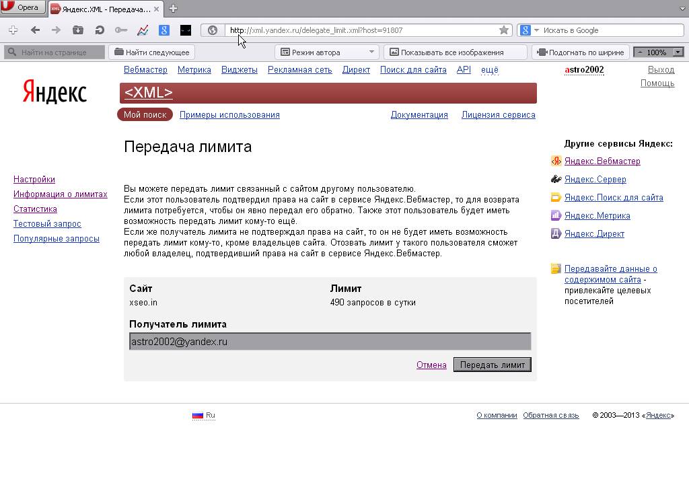The width and height of the screenshot is (689, 485).
Task: Open 'Настройки' in the left menu
Action: 34,179
